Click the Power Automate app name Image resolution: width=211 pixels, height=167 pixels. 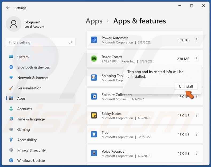tap(115, 38)
